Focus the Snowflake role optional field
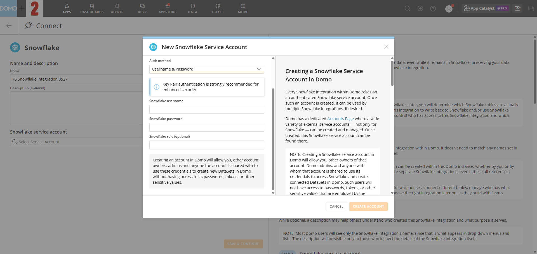This screenshot has width=537, height=254. 207,145
